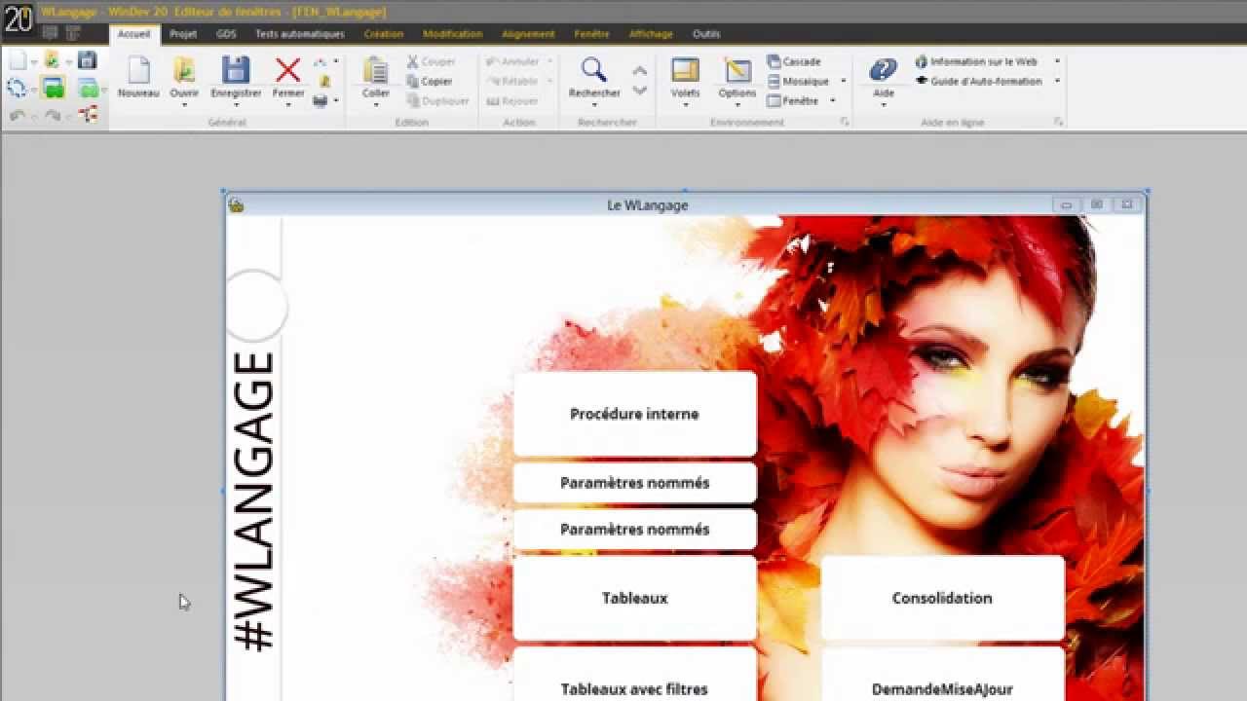1247x701 pixels.
Task: Select the DemandeMiseAJour button
Action: [942, 674]
